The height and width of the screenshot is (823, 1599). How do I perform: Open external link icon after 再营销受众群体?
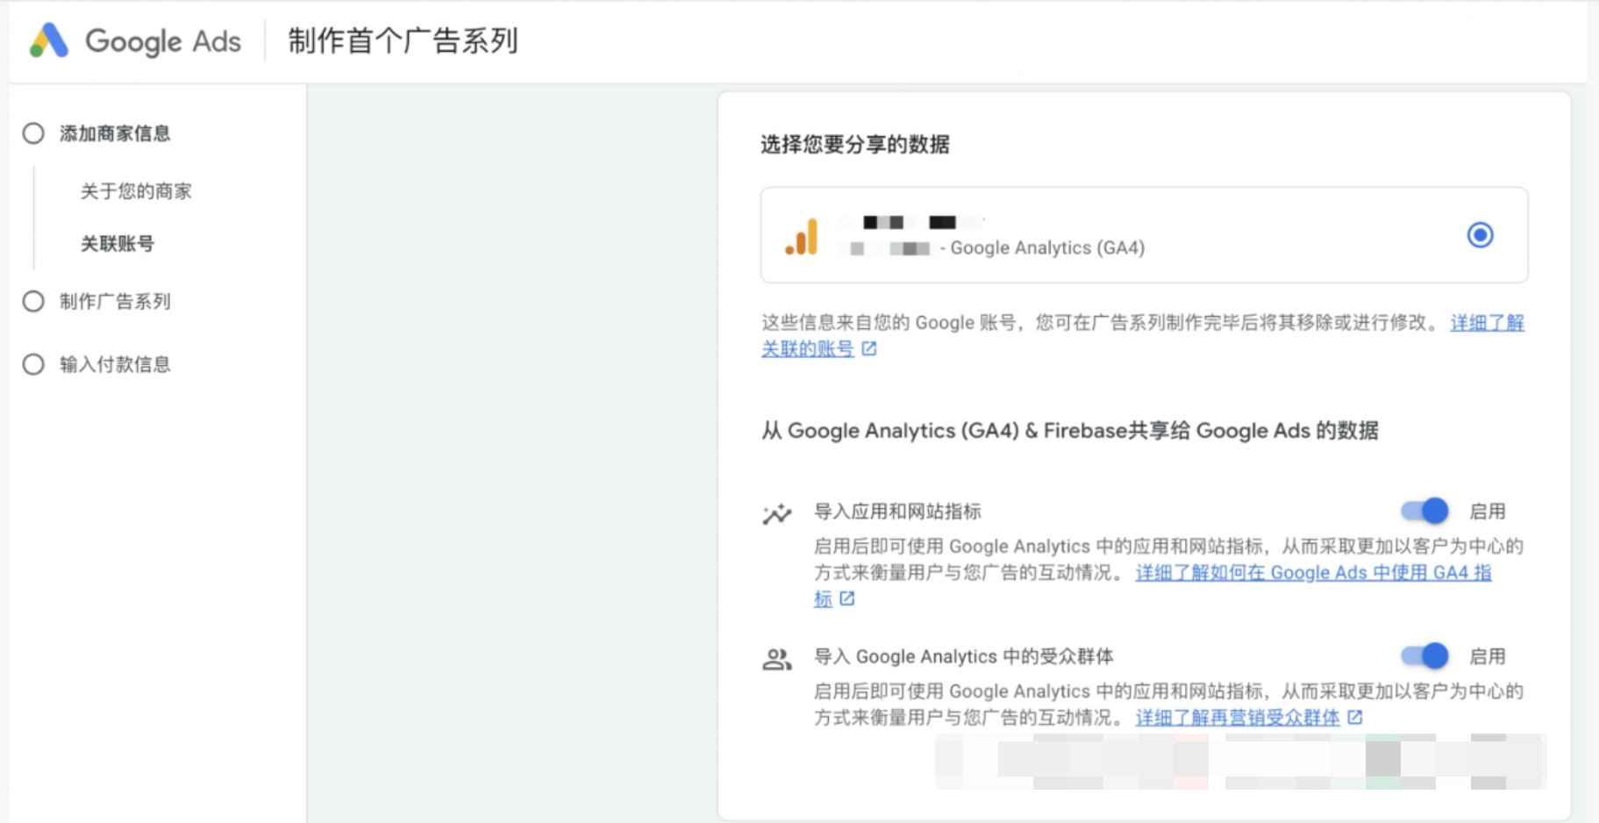coord(1355,718)
